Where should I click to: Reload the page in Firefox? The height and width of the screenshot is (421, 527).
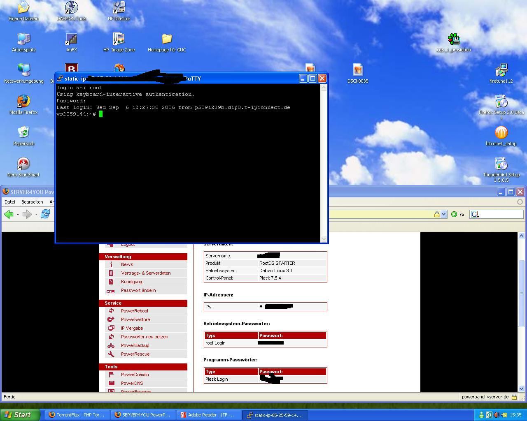[x=45, y=214]
